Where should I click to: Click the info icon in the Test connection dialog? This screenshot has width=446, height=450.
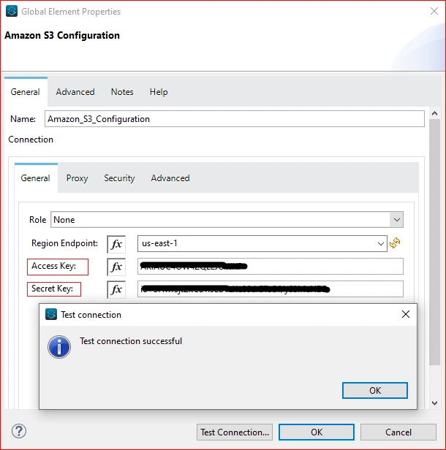pos(59,347)
